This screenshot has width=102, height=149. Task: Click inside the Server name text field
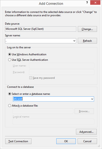pyautogui.click(x=39, y=41)
